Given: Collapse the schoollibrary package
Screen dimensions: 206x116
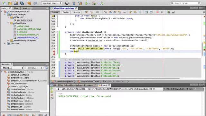Looking at the screenshot, I should tap(8, 23).
